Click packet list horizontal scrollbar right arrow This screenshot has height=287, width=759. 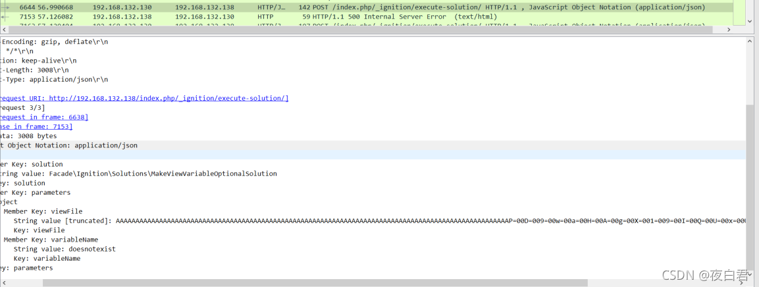point(729,30)
